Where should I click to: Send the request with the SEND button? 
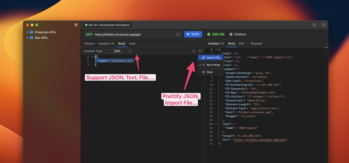[193, 34]
